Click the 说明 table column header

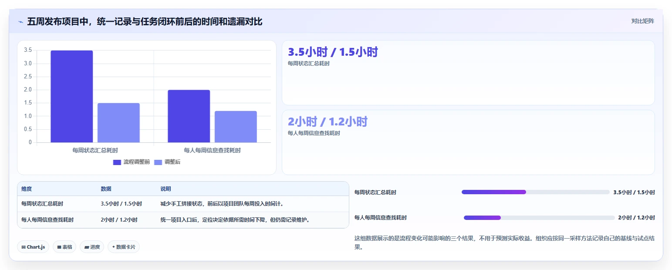166,189
